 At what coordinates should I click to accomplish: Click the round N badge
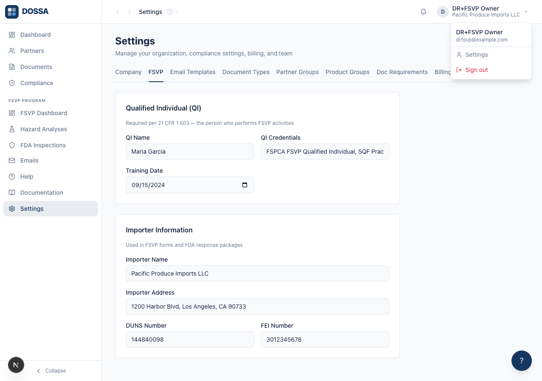16,364
